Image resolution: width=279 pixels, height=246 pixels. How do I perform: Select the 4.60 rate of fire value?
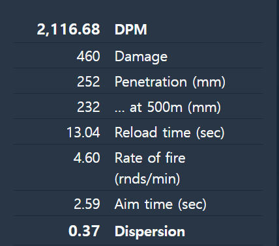click(87, 157)
